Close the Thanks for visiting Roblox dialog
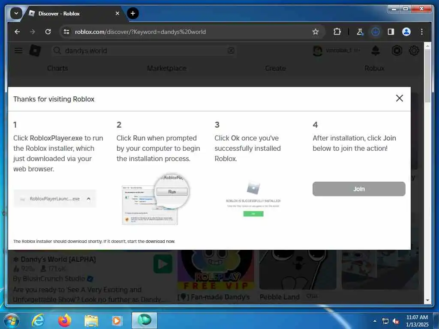The image size is (439, 329). tap(400, 98)
